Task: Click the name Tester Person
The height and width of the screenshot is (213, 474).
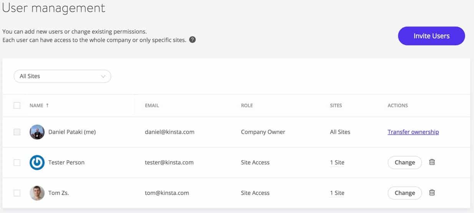Action: (x=66, y=162)
